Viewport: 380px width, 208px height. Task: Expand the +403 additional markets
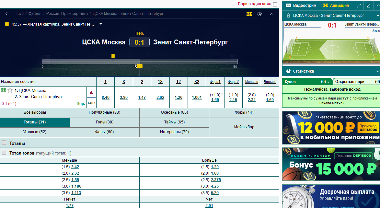pos(91,103)
